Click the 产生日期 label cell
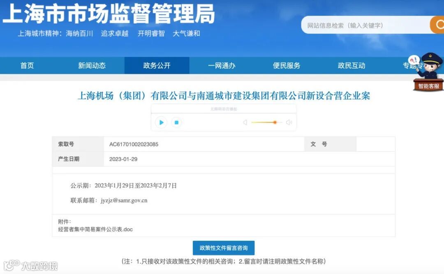Viewport: 444px width, 274px height. pyautogui.click(x=78, y=159)
